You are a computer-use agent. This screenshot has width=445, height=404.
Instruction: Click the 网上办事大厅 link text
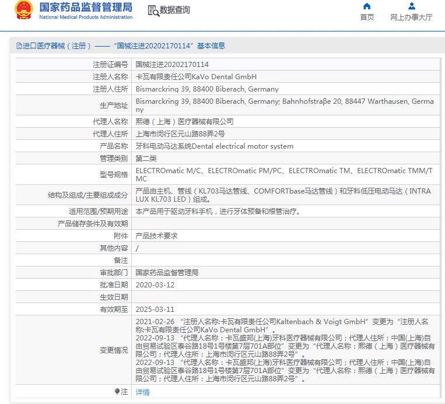411,17
